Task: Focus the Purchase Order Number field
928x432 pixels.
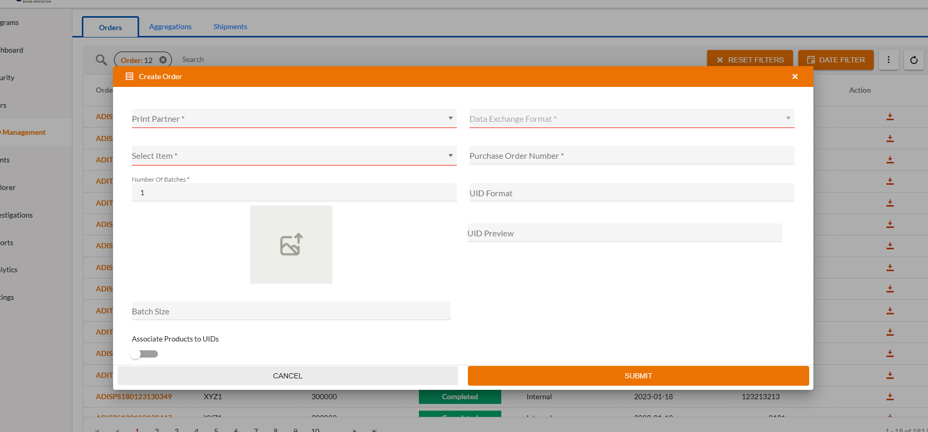Action: click(x=631, y=156)
